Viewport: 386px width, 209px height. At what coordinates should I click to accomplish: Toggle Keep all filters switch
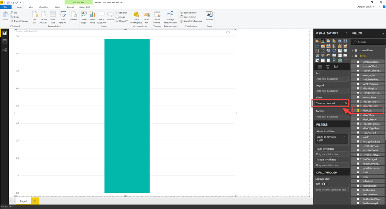tap(325, 184)
